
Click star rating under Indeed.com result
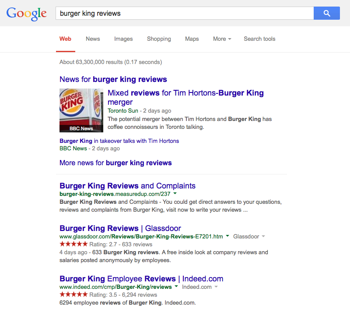(x=73, y=294)
